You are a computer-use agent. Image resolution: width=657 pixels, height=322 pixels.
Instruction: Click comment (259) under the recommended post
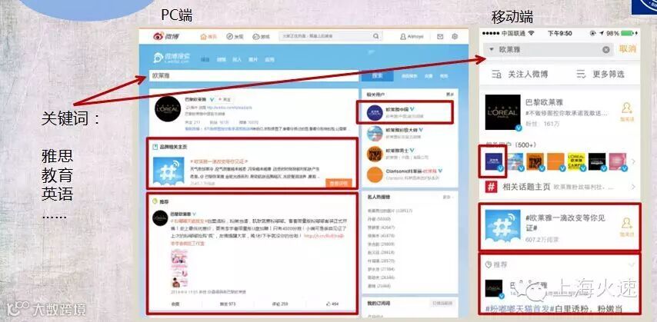coord(280,304)
